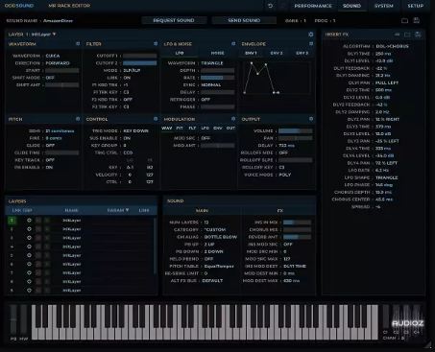Click the Output VOLUME slider
435x352 pixels.
(x=295, y=131)
